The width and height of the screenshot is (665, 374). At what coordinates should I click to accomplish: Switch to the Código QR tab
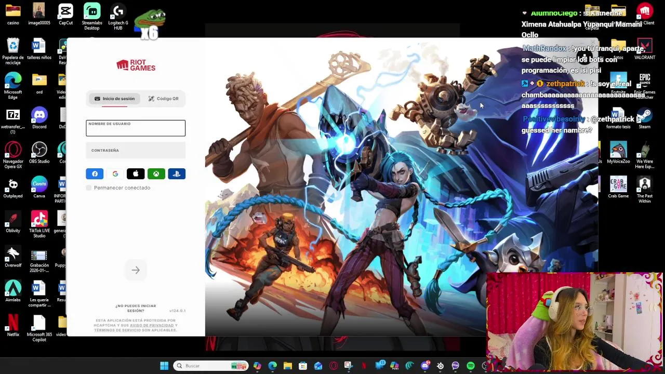click(163, 99)
